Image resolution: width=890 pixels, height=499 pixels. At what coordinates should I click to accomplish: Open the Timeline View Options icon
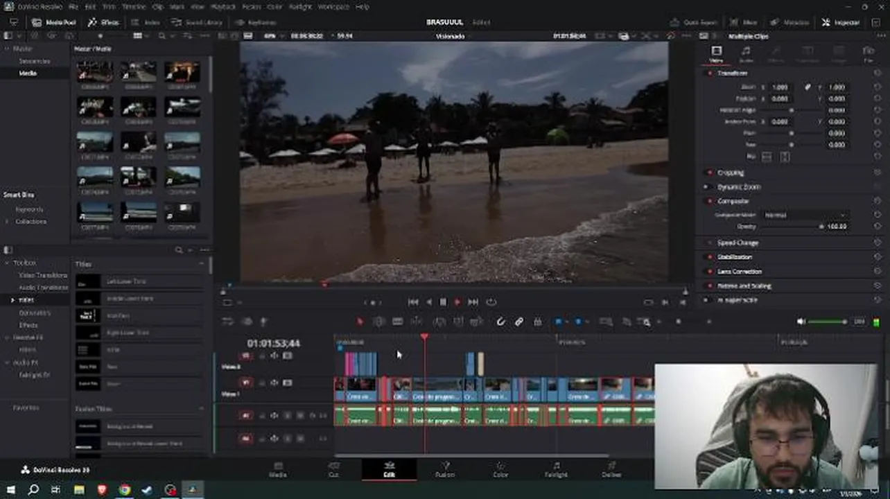[x=227, y=322]
